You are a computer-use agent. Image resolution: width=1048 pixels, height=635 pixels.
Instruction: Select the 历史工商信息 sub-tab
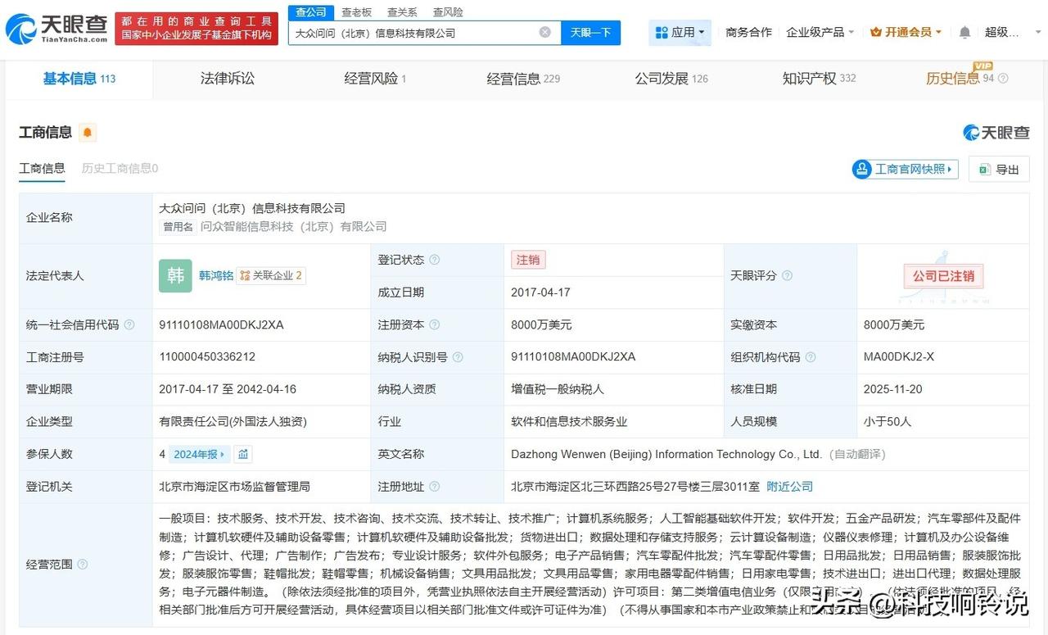120,168
